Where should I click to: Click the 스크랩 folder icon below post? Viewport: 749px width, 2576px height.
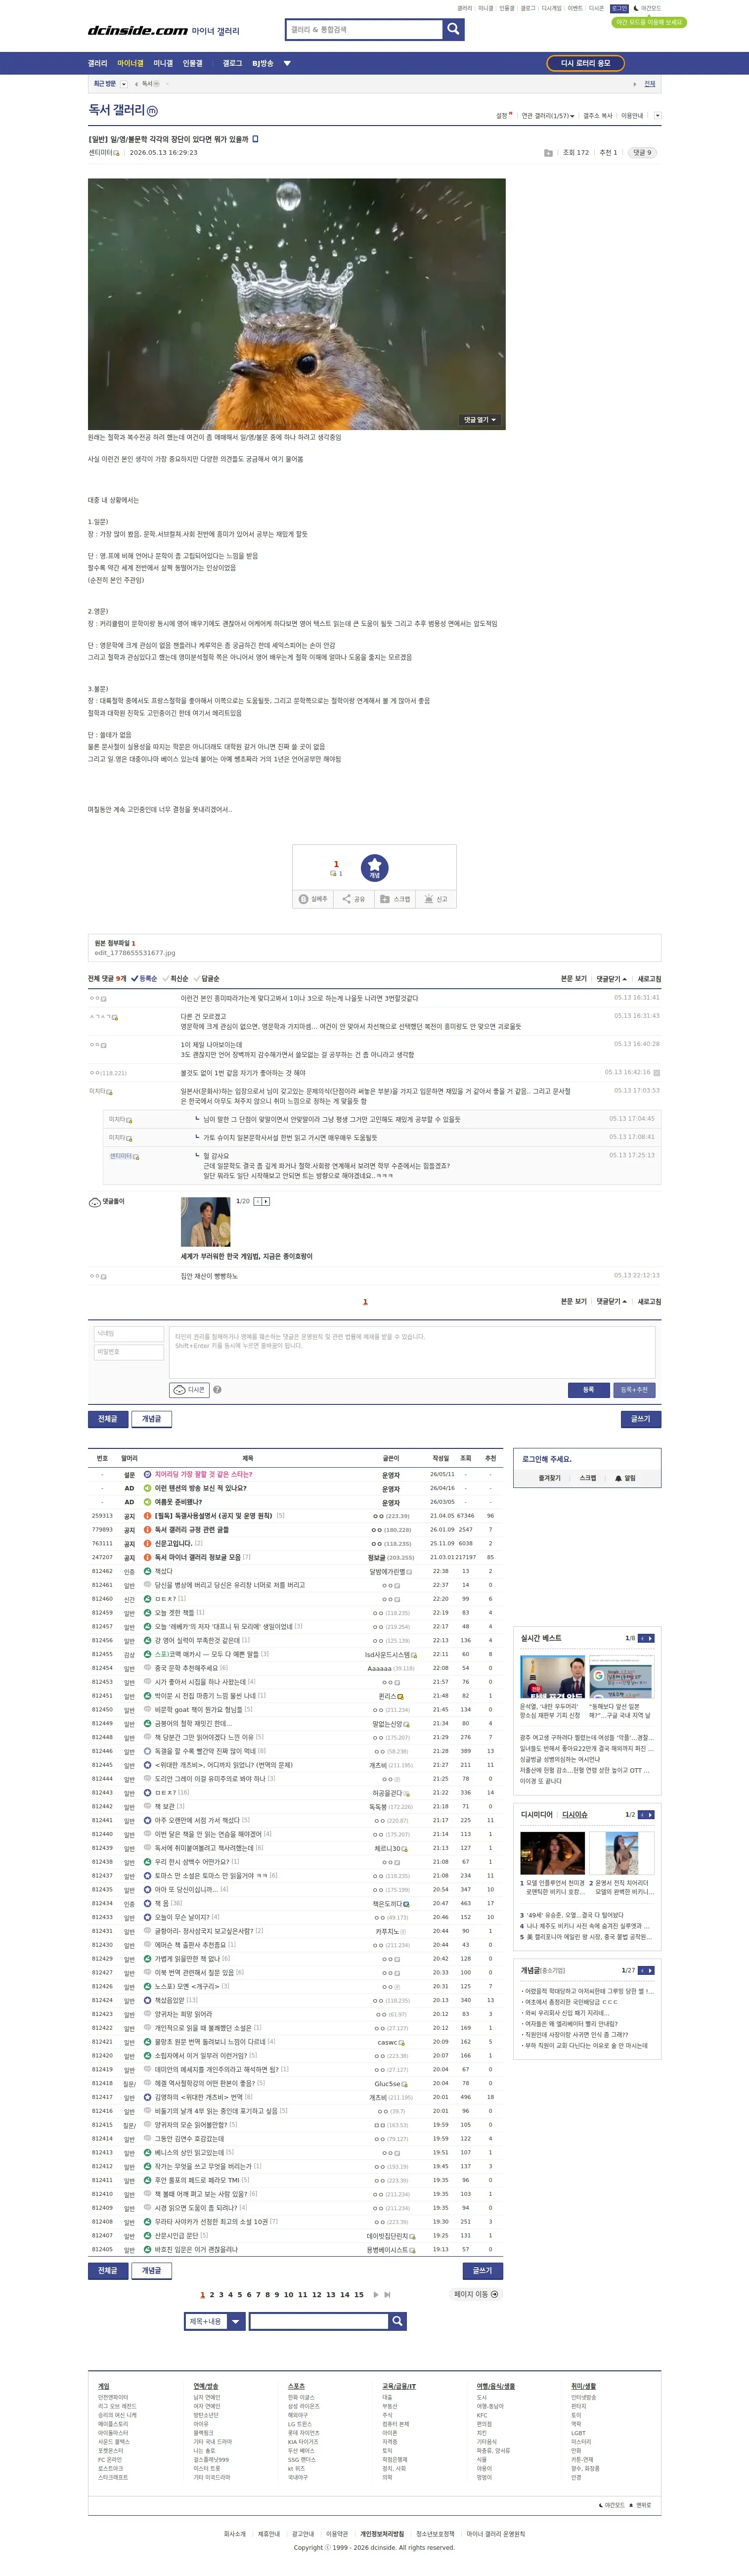[x=385, y=899]
